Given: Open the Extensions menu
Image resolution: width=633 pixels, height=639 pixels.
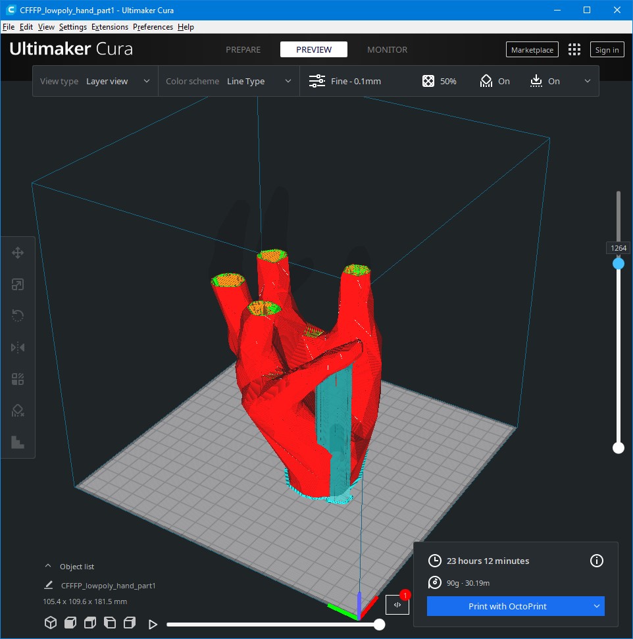Looking at the screenshot, I should pos(110,27).
